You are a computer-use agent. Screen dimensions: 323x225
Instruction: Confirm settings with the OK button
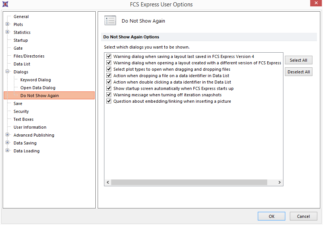(x=271, y=216)
